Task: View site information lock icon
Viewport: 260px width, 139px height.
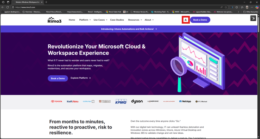Action: tap(13, 7)
